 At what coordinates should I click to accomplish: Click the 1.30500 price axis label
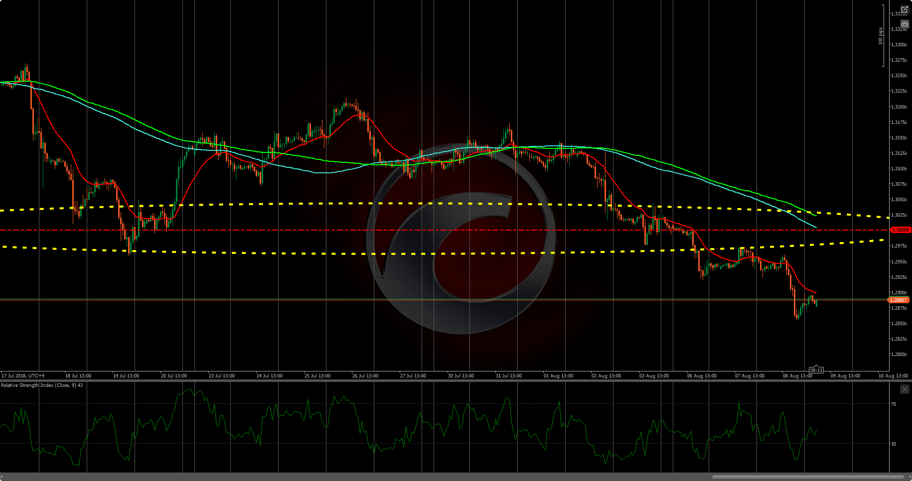pyautogui.click(x=899, y=200)
